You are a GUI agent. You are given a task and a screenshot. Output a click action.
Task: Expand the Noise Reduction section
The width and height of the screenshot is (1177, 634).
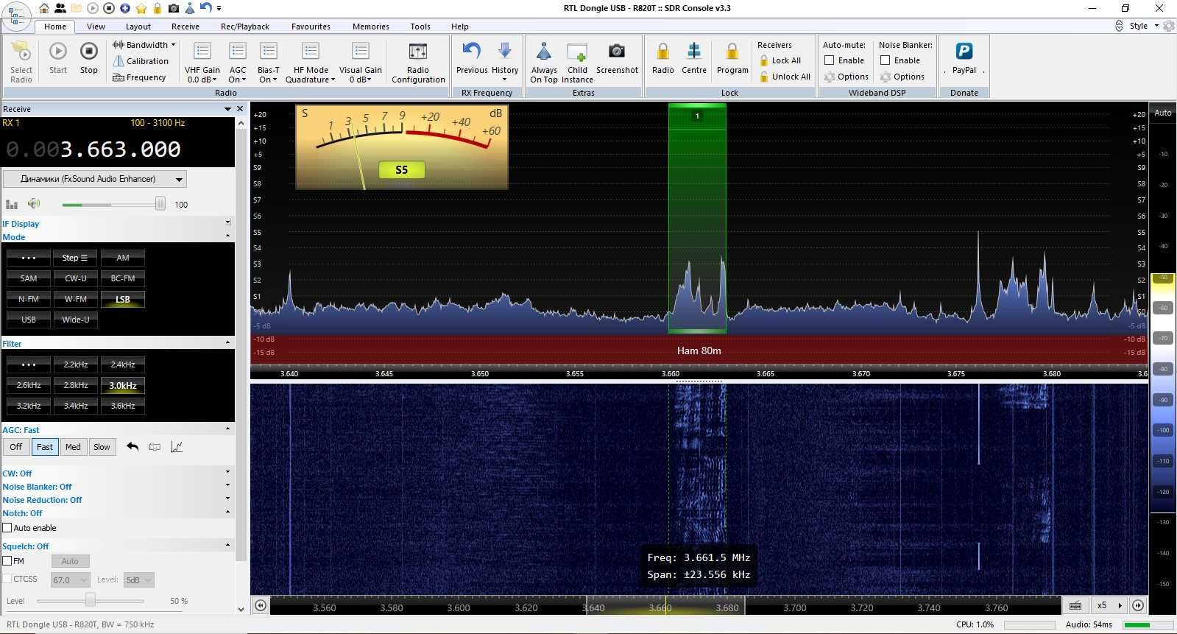(x=227, y=499)
